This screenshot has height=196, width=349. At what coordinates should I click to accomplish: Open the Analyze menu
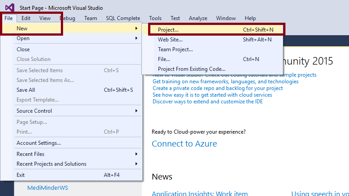tap(198, 18)
